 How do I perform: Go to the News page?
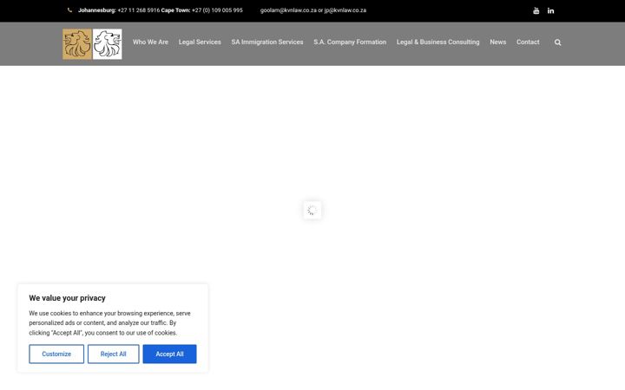pos(498,42)
